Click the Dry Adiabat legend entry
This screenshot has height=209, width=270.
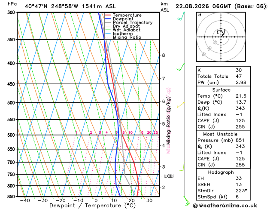point(122,26)
